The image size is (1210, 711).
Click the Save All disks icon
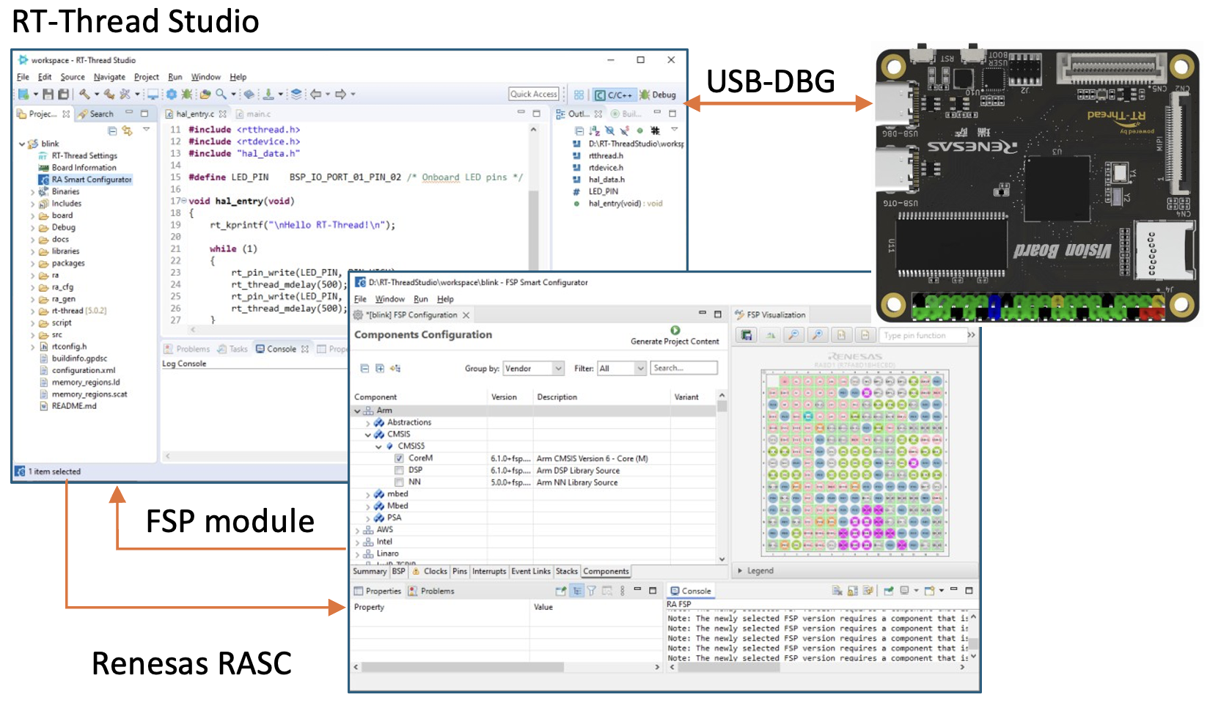pyautogui.click(x=64, y=94)
